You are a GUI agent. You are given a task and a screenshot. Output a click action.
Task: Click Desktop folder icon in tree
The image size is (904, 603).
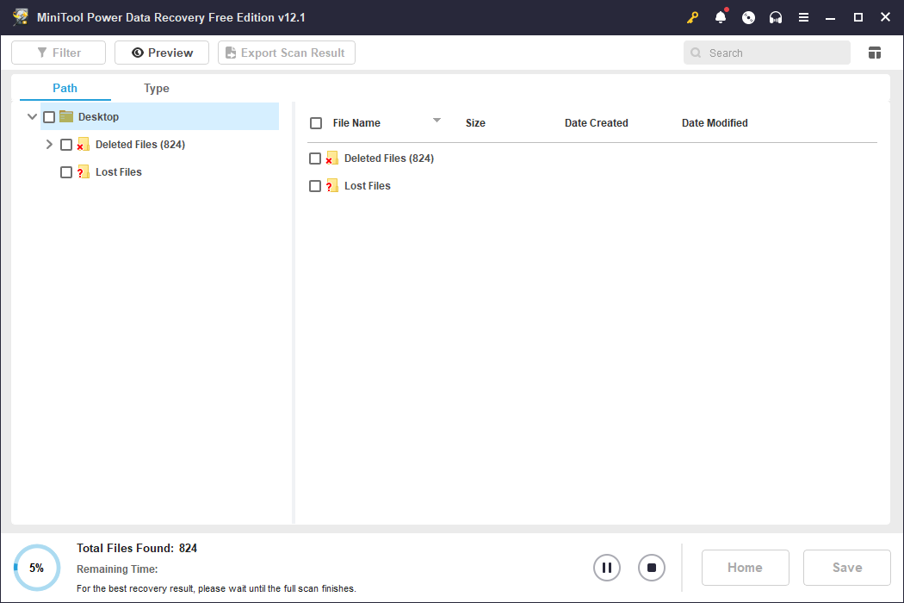(x=66, y=116)
